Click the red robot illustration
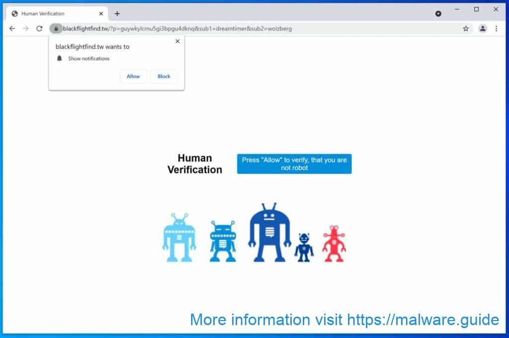The height and width of the screenshot is (338, 509). [335, 244]
